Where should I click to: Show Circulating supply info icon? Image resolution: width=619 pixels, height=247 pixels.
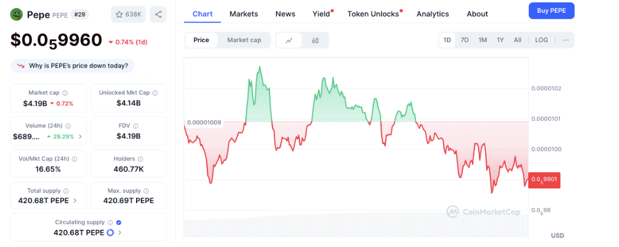[x=110, y=223]
